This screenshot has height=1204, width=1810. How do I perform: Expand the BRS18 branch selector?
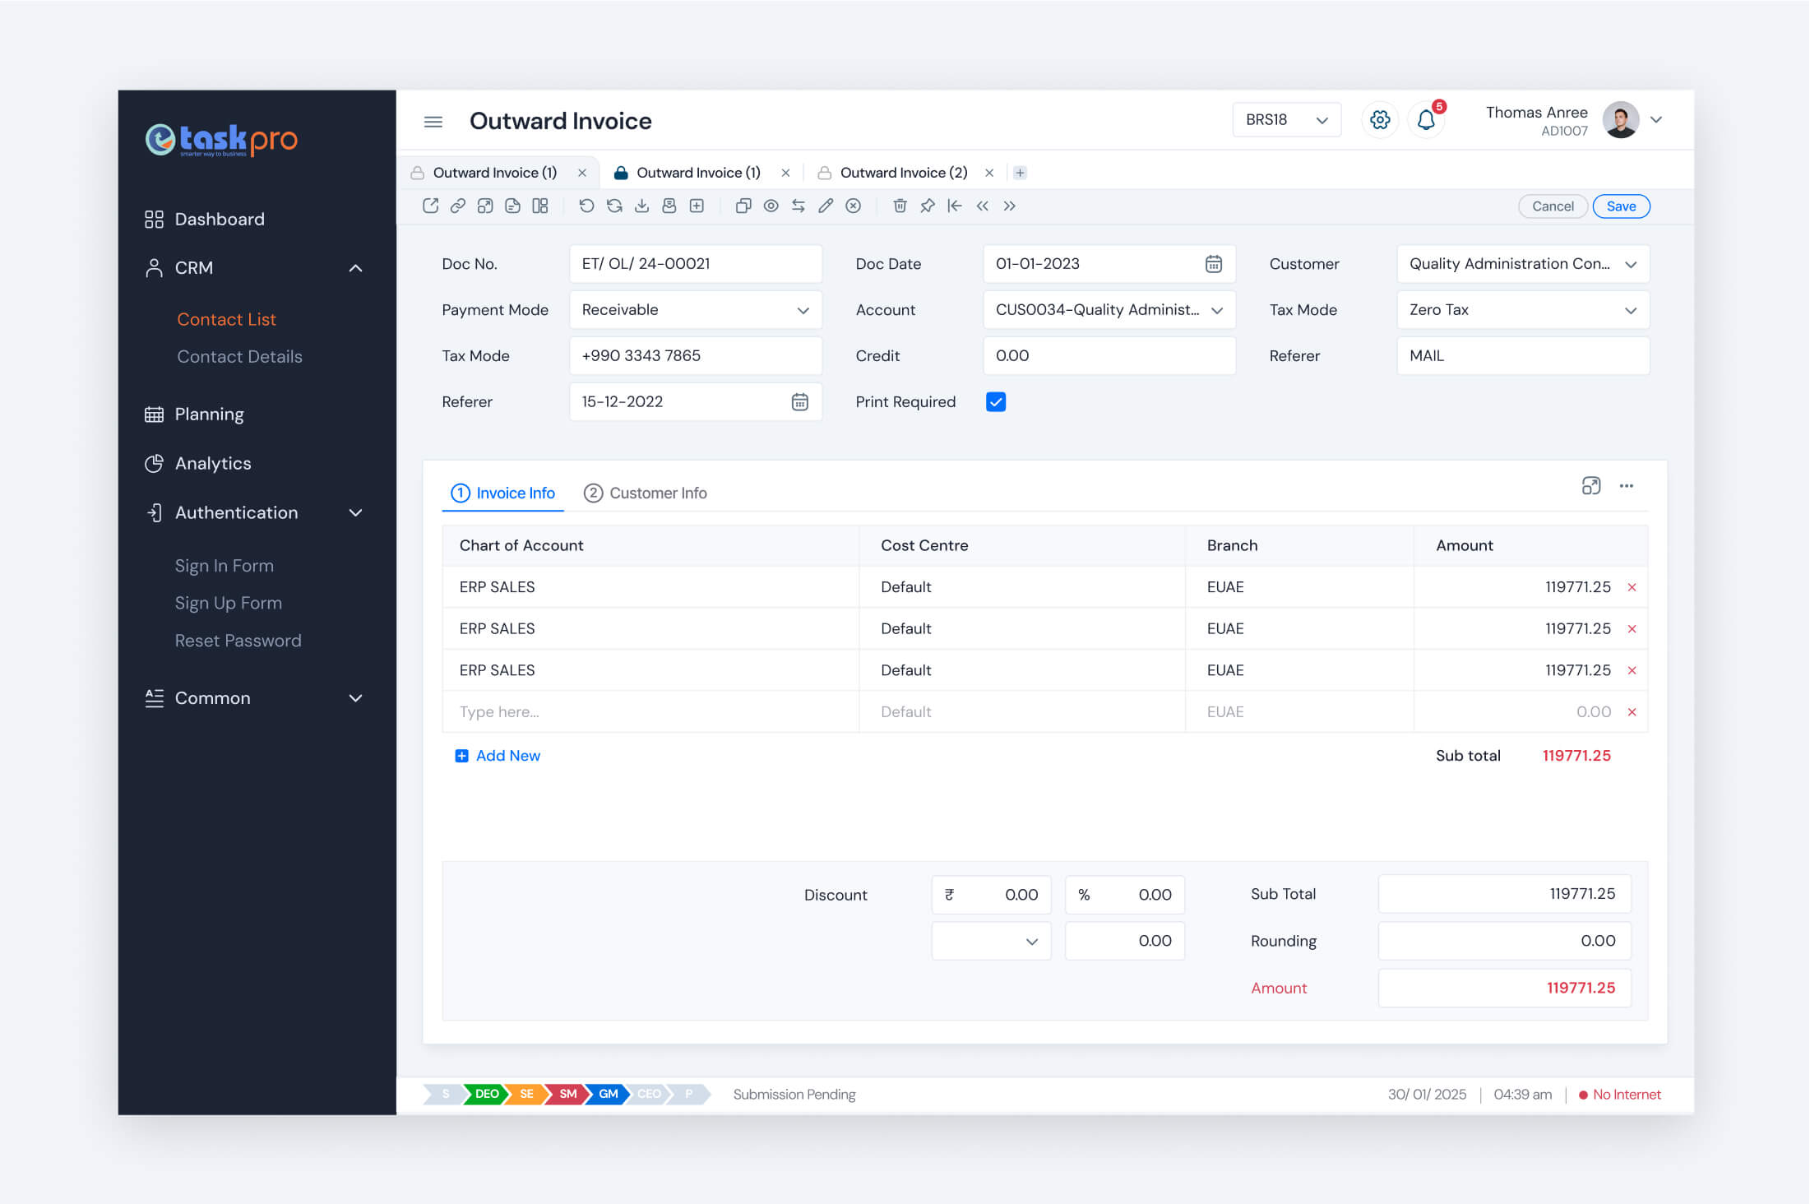[1286, 120]
